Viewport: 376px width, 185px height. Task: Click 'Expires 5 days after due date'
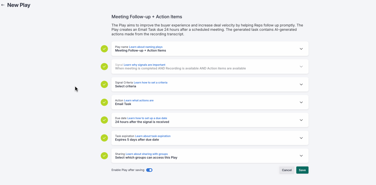[137, 140]
